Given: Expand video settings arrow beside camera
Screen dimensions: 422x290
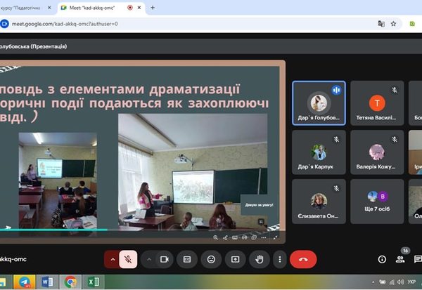Looking at the screenshot, I should tap(148, 259).
